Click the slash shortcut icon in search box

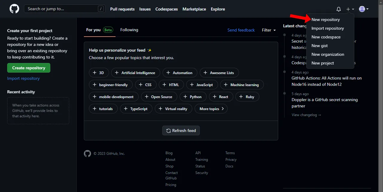[101, 9]
